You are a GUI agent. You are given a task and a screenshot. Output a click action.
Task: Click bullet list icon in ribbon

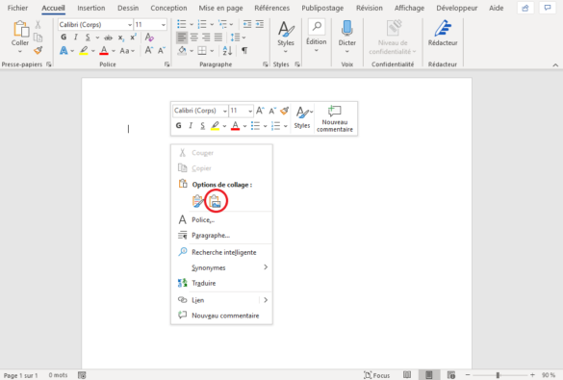click(x=182, y=24)
